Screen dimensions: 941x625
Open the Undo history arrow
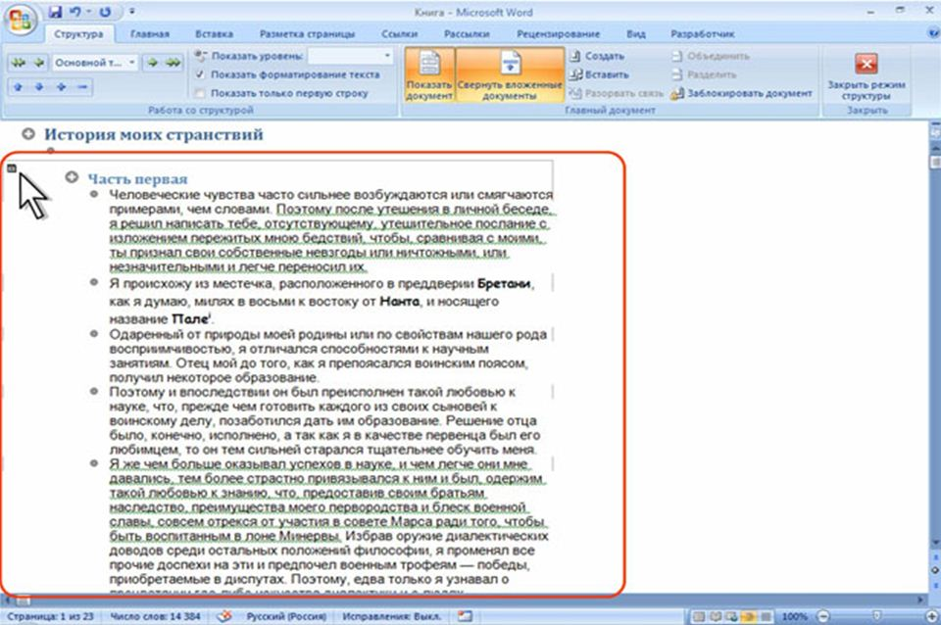[x=88, y=12]
